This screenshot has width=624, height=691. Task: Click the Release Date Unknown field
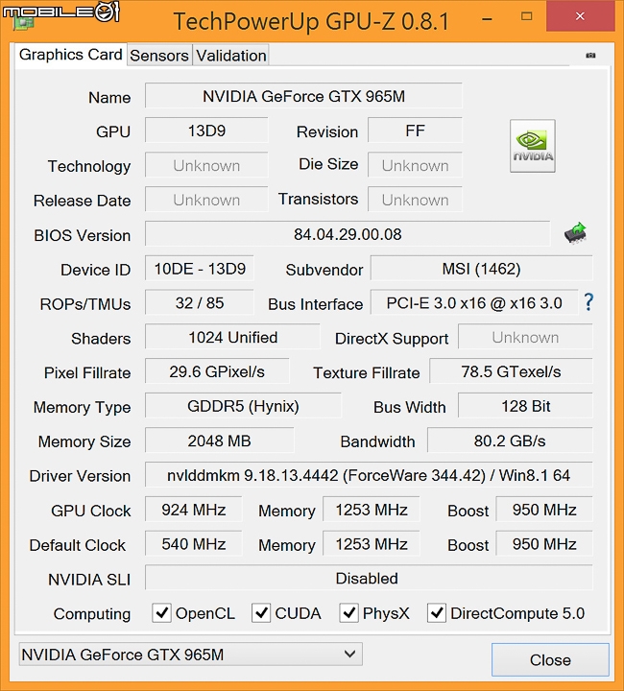tap(206, 200)
